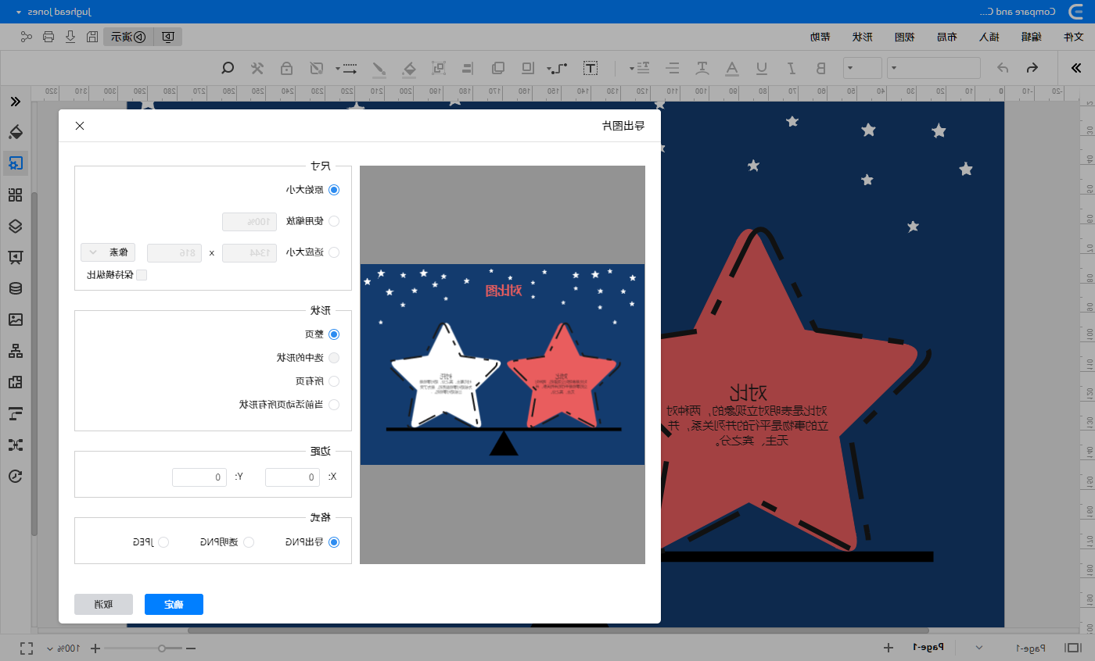Open the font size dropdown in toolbar
The height and width of the screenshot is (661, 1095).
(x=863, y=68)
